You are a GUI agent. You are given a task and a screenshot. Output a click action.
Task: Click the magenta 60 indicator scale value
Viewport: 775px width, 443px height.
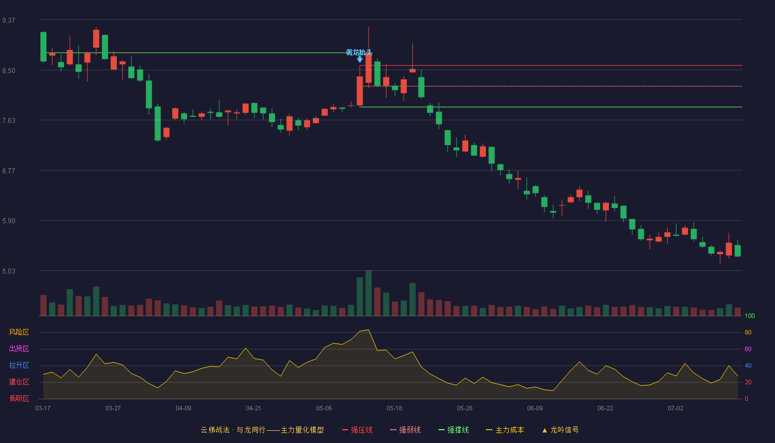point(748,349)
